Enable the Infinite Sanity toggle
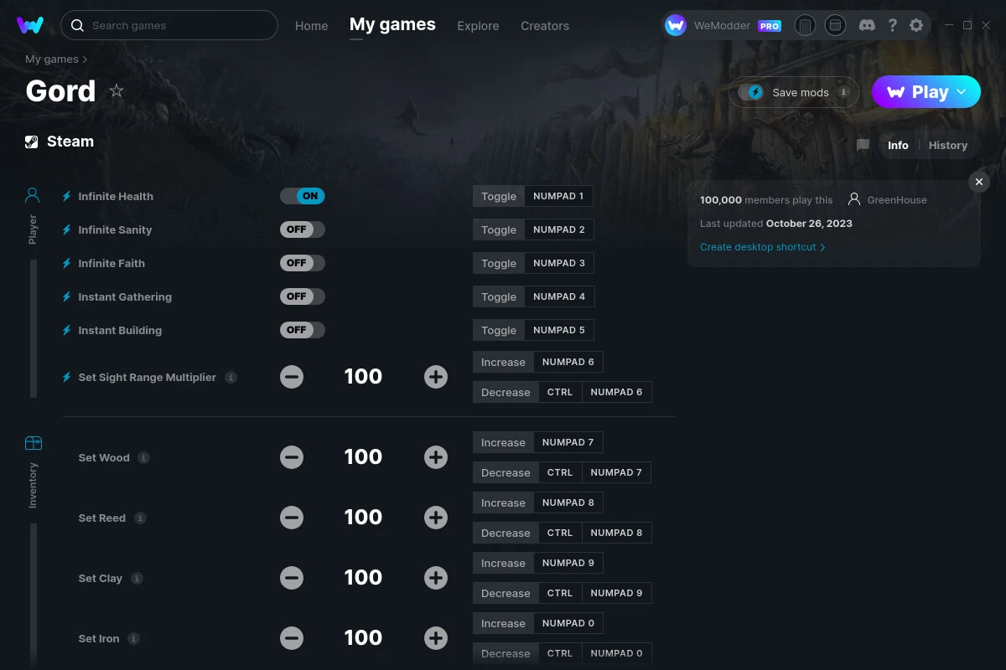 coord(303,229)
